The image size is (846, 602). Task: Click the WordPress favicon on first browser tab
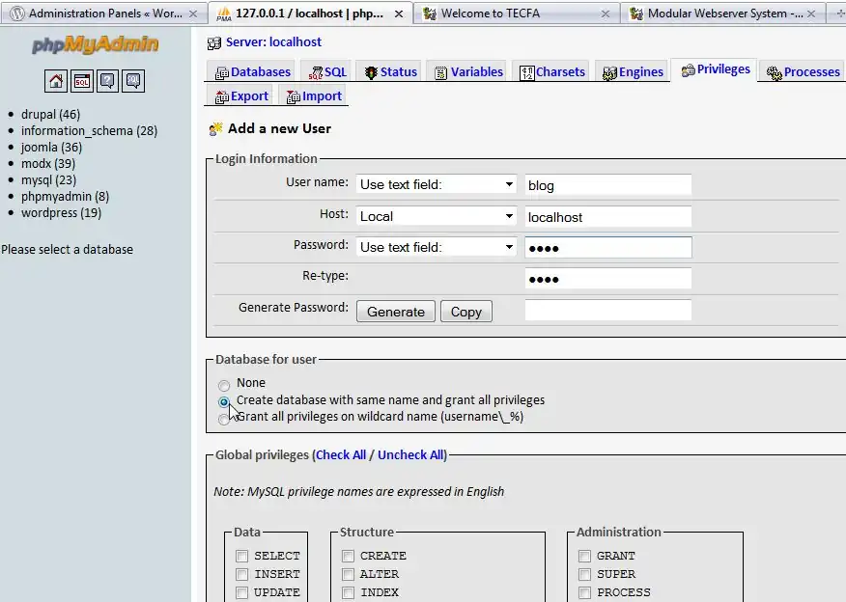click(16, 14)
